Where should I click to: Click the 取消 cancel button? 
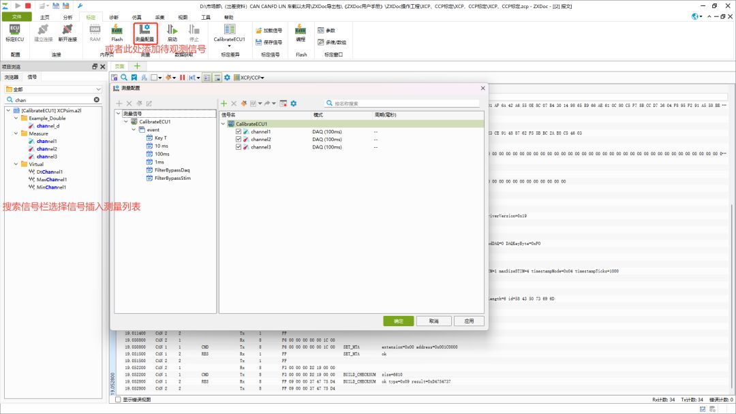coord(433,321)
